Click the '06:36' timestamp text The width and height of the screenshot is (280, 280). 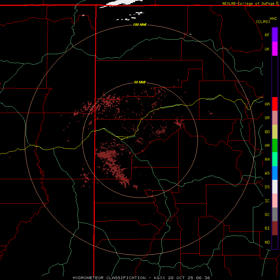coord(203,278)
